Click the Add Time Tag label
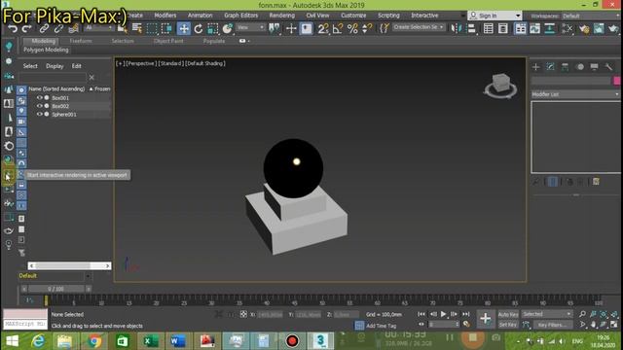623x350 pixels. pyautogui.click(x=381, y=326)
